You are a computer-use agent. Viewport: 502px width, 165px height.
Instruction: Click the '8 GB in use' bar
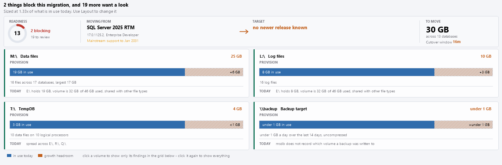click(x=347, y=72)
